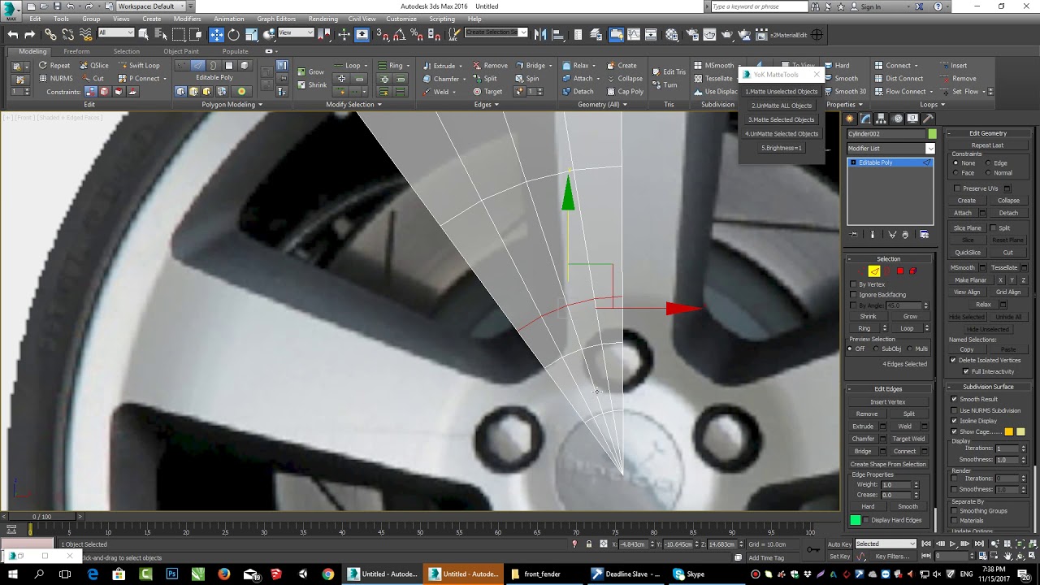Toggle Smooth Result checkbox
The height and width of the screenshot is (585, 1040).
(x=955, y=399)
